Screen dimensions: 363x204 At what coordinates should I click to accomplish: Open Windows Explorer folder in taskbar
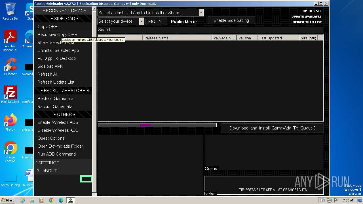[x=32, y=200]
